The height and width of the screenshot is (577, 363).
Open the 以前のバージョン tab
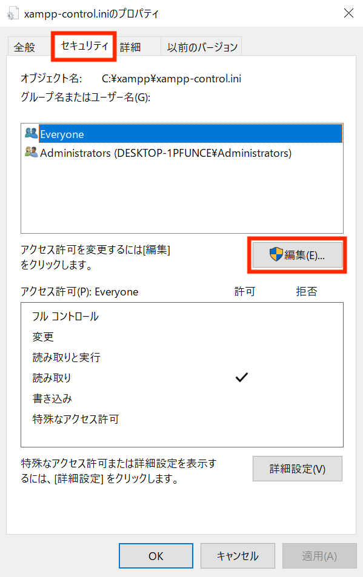[202, 47]
